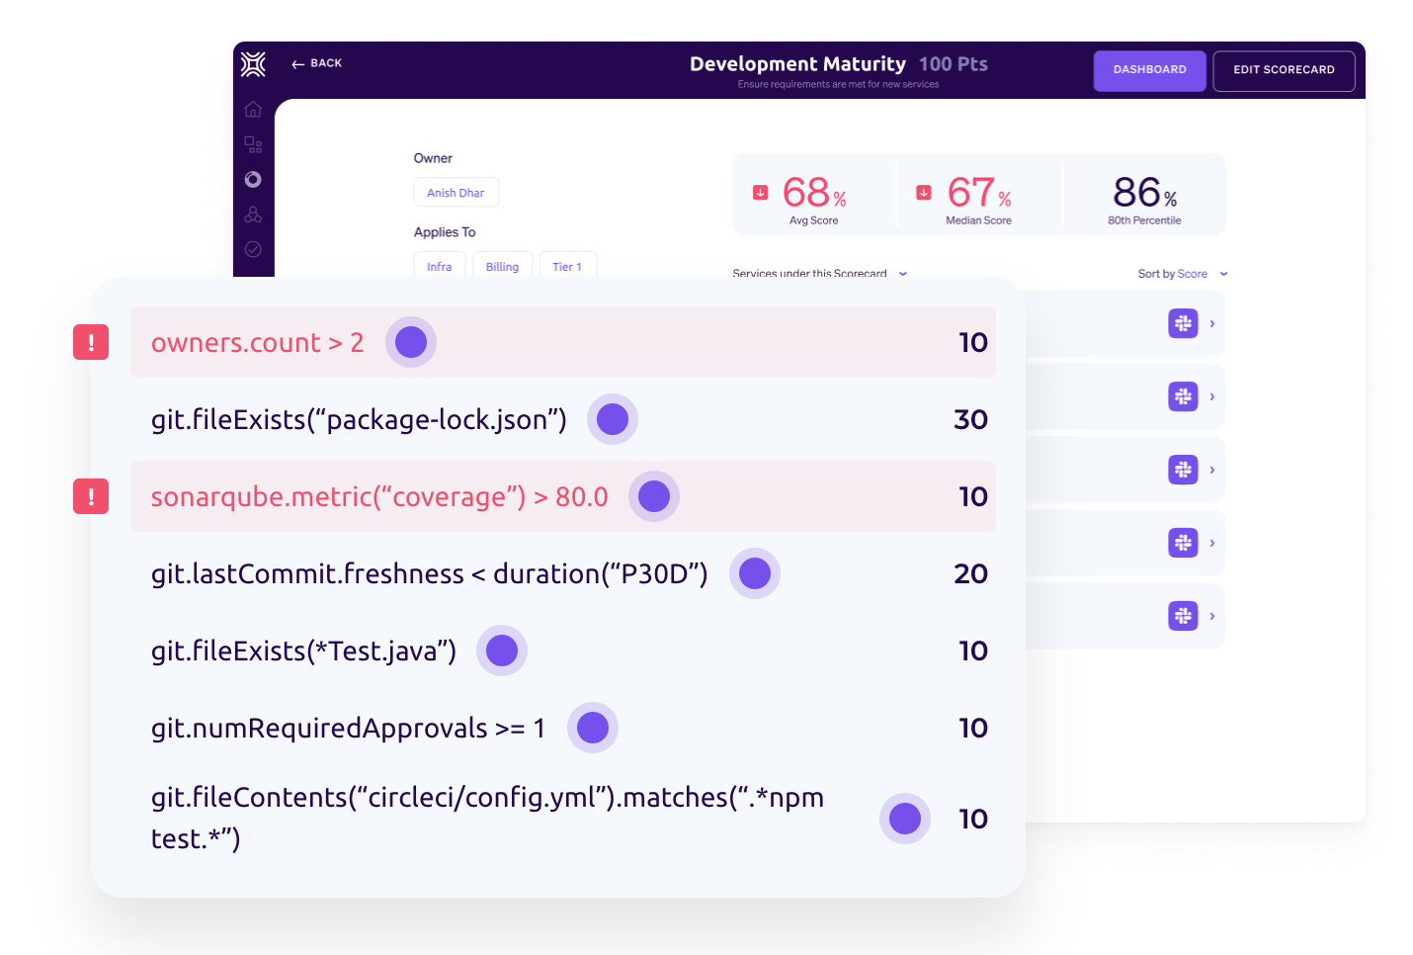Expand third service row chevron
Screen dimensions: 1413x955
1212,470
